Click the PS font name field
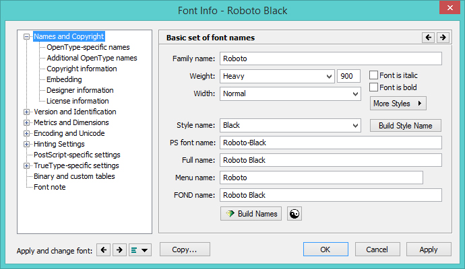465x269 pixels. (x=331, y=143)
